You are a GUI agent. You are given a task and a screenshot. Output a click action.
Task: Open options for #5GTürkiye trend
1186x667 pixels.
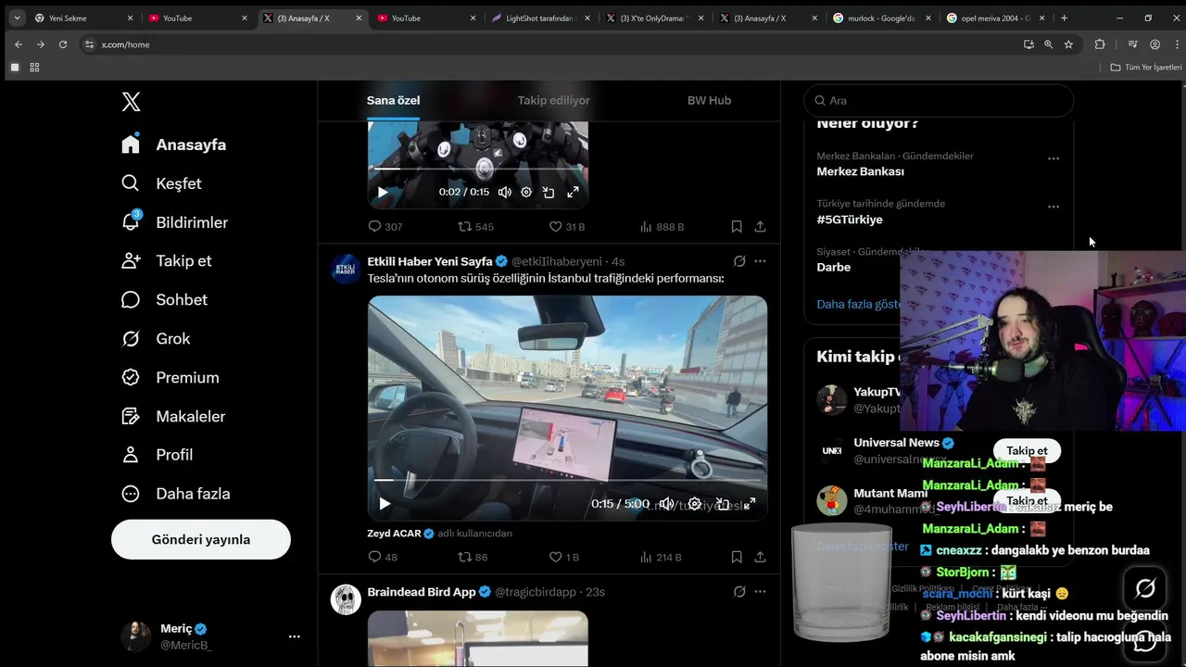1053,207
